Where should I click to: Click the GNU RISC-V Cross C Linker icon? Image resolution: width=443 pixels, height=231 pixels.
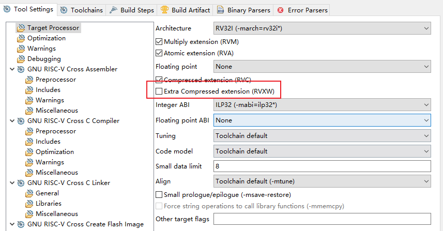pos(21,183)
